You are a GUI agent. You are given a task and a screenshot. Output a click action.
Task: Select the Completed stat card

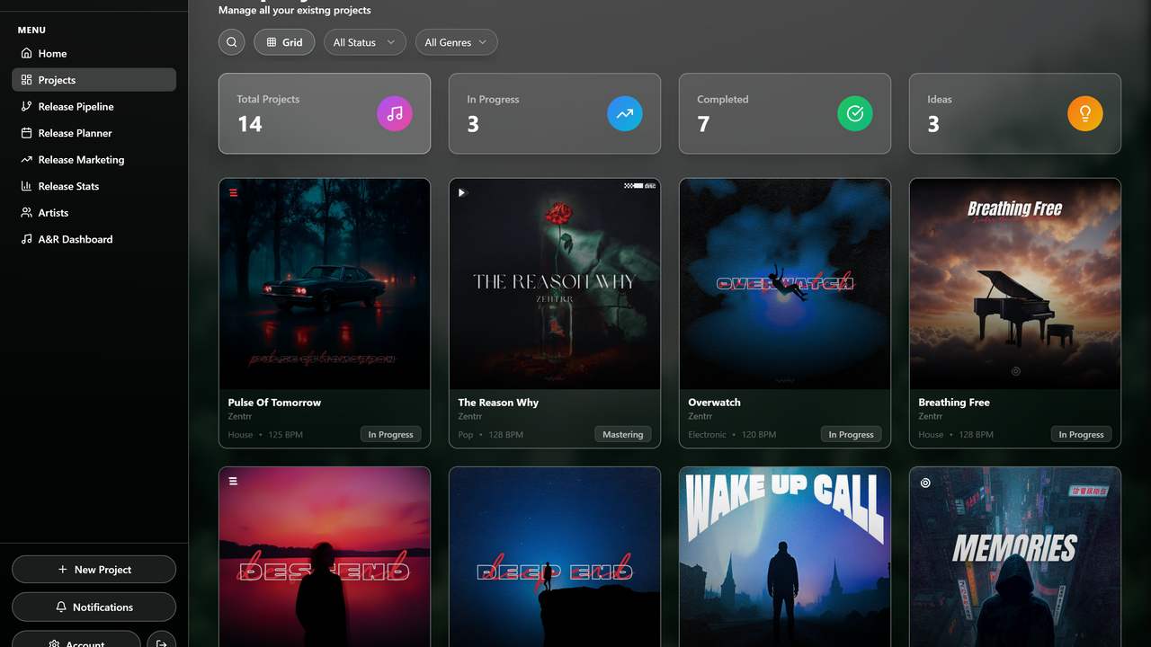tap(785, 113)
